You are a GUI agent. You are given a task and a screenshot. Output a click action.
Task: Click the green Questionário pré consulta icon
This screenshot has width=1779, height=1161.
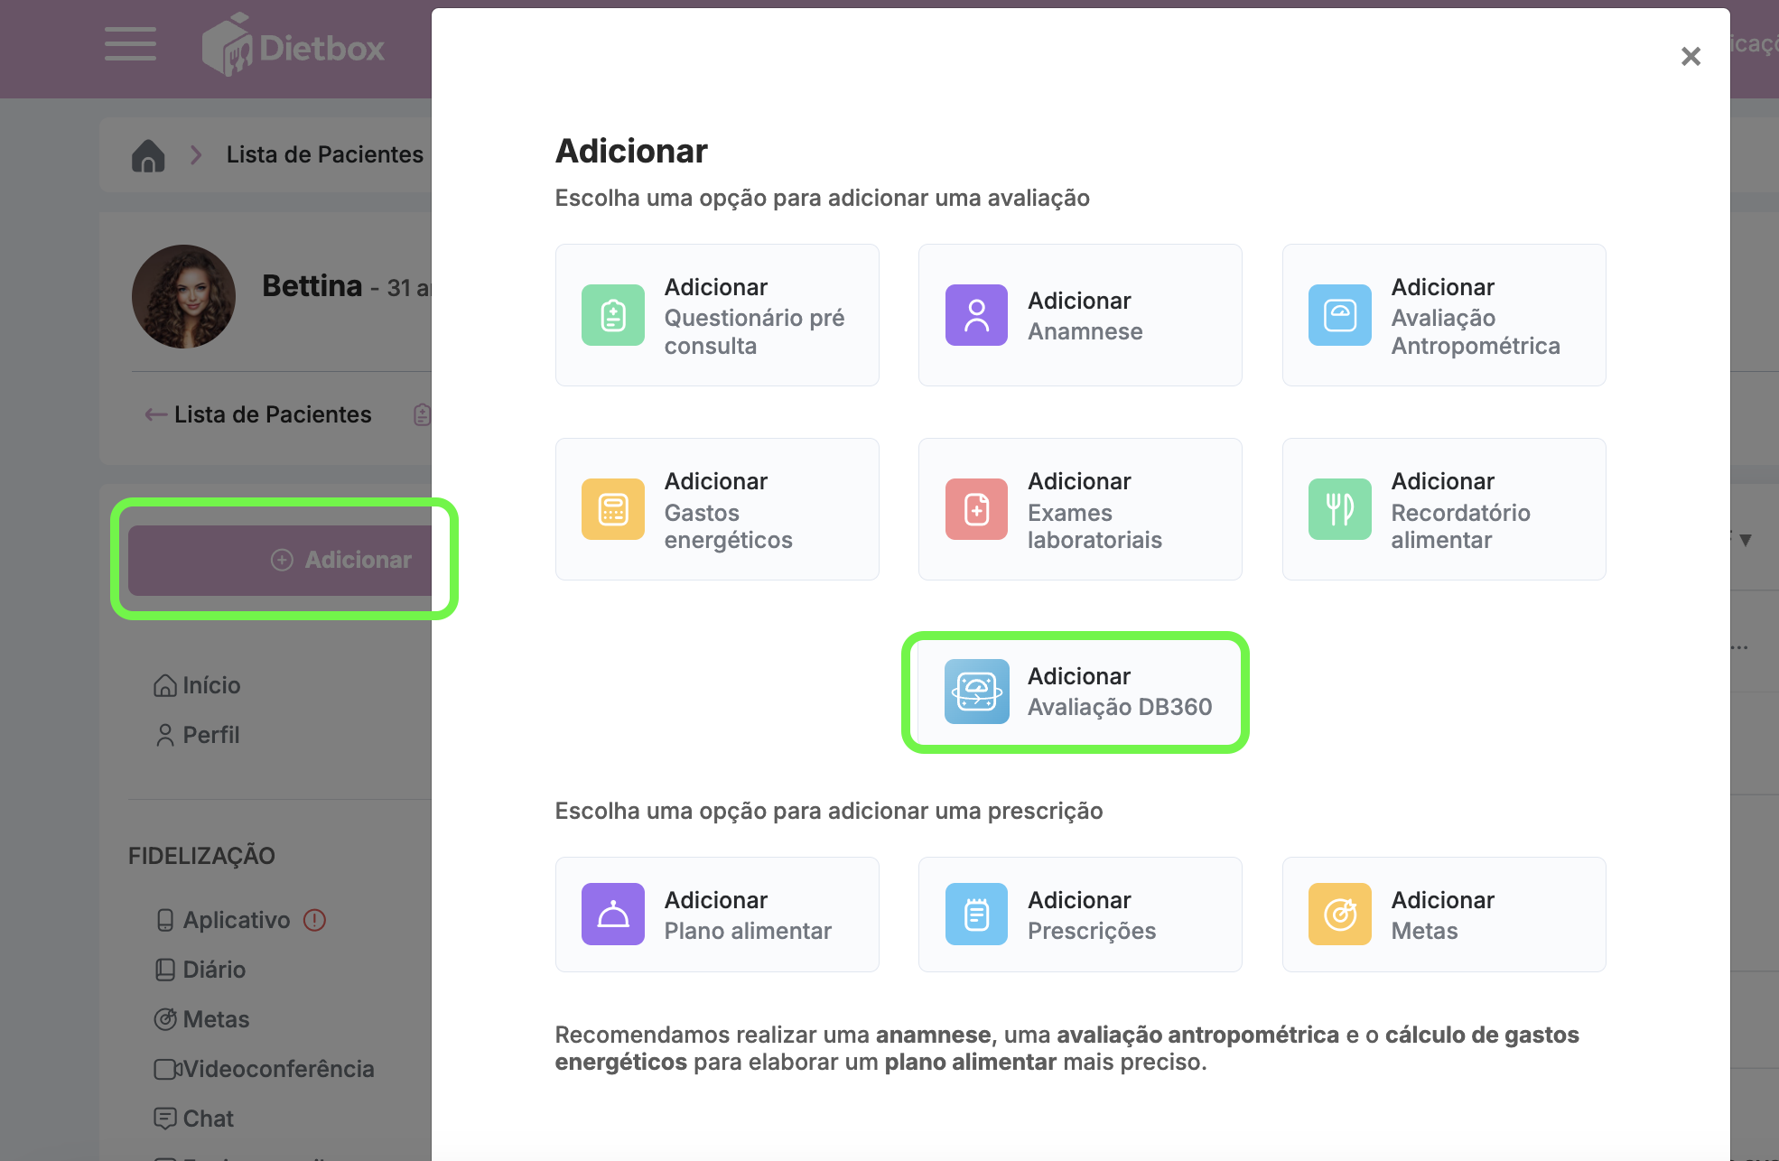tap(612, 315)
